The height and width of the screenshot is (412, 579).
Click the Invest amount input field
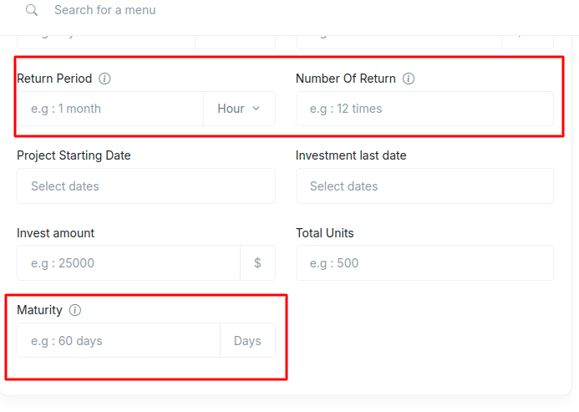[129, 263]
